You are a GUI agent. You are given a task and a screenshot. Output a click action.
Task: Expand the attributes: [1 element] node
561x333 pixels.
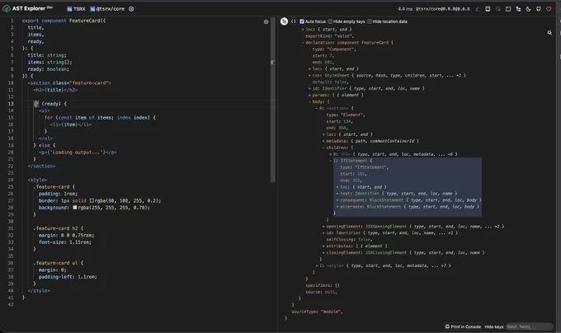tap(323, 246)
